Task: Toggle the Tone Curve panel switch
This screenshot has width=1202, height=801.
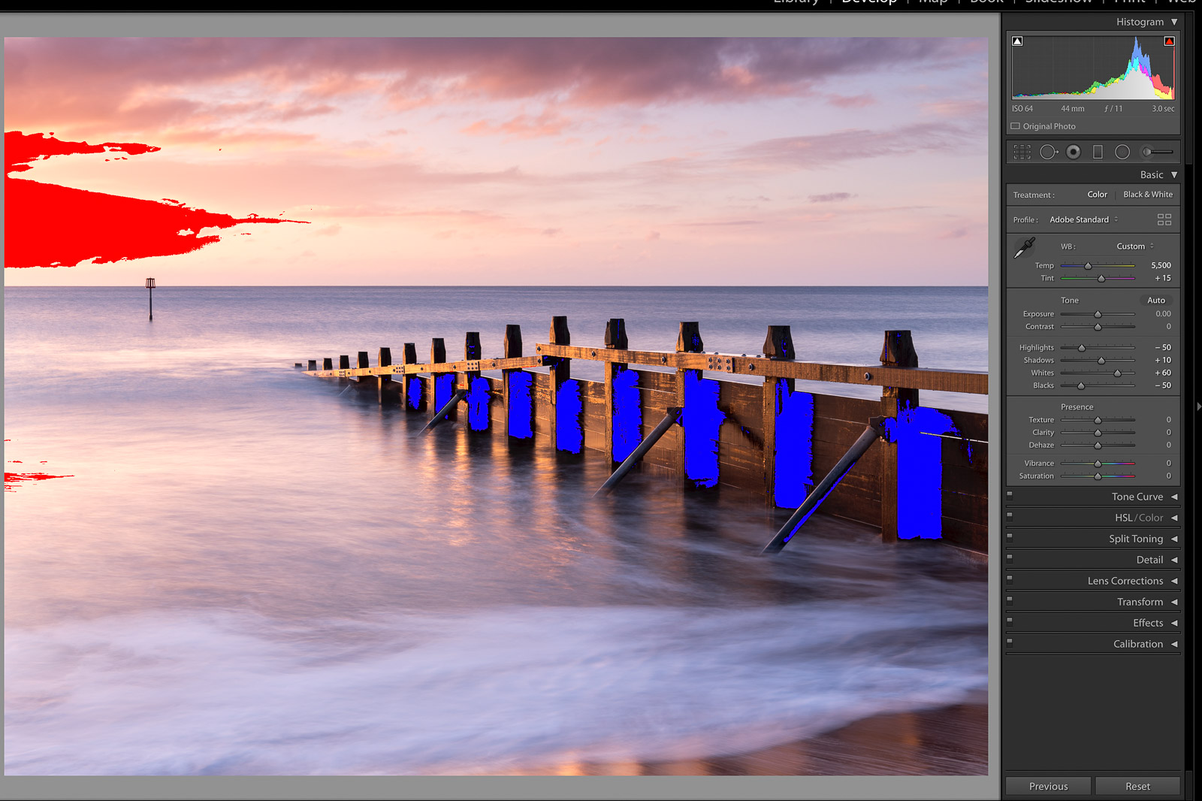Action: pos(1010,496)
